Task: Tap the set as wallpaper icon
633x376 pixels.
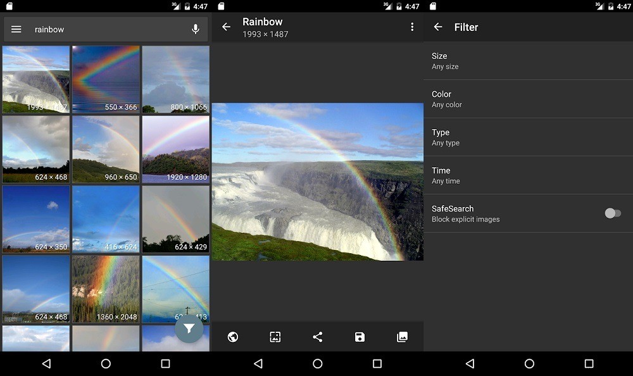Action: (x=275, y=337)
